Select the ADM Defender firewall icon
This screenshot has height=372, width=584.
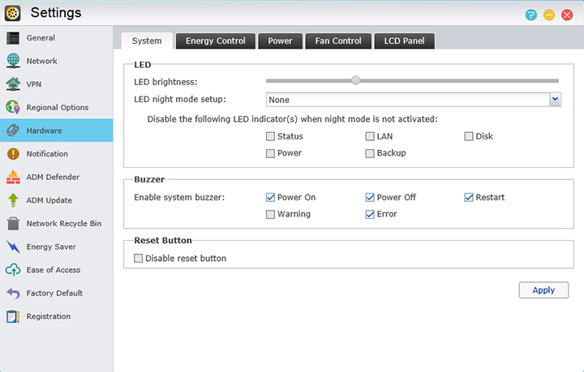pyautogui.click(x=13, y=177)
